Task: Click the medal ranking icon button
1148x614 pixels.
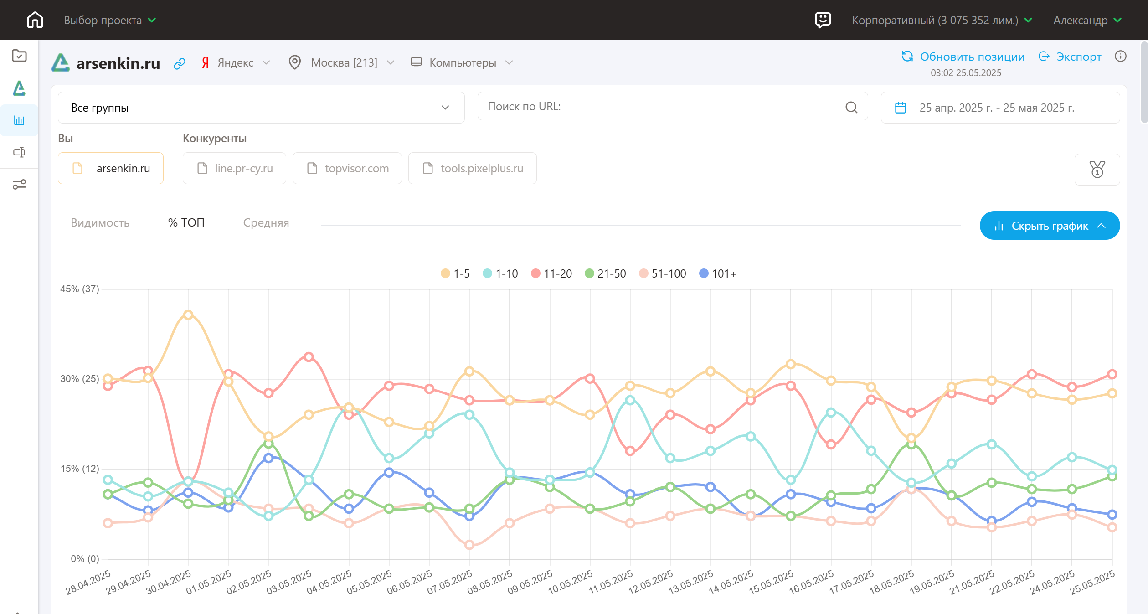Action: [1097, 170]
